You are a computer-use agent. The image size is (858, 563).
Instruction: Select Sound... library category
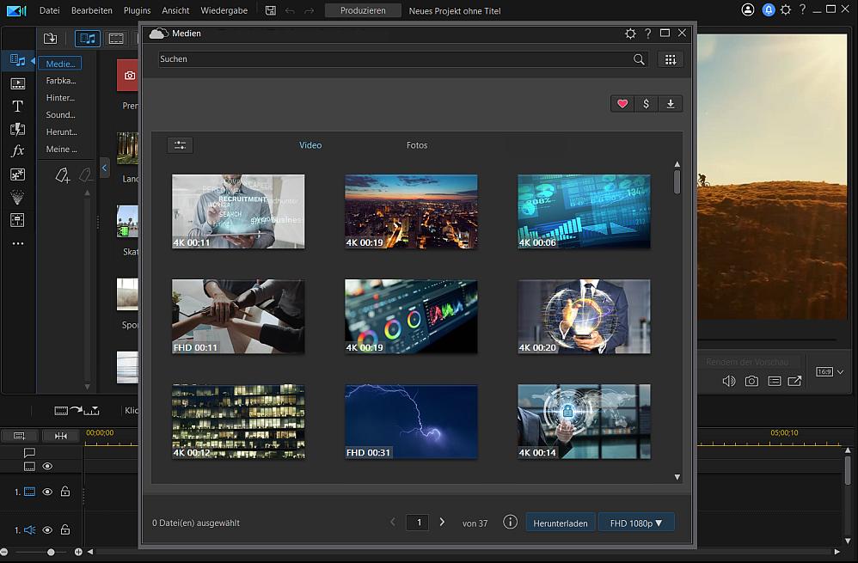coord(60,114)
